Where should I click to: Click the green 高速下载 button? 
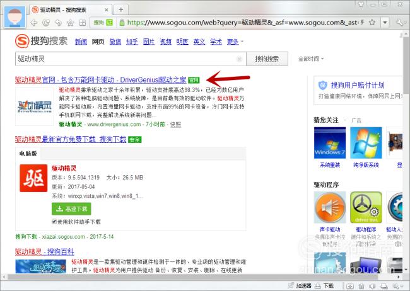click(x=71, y=208)
